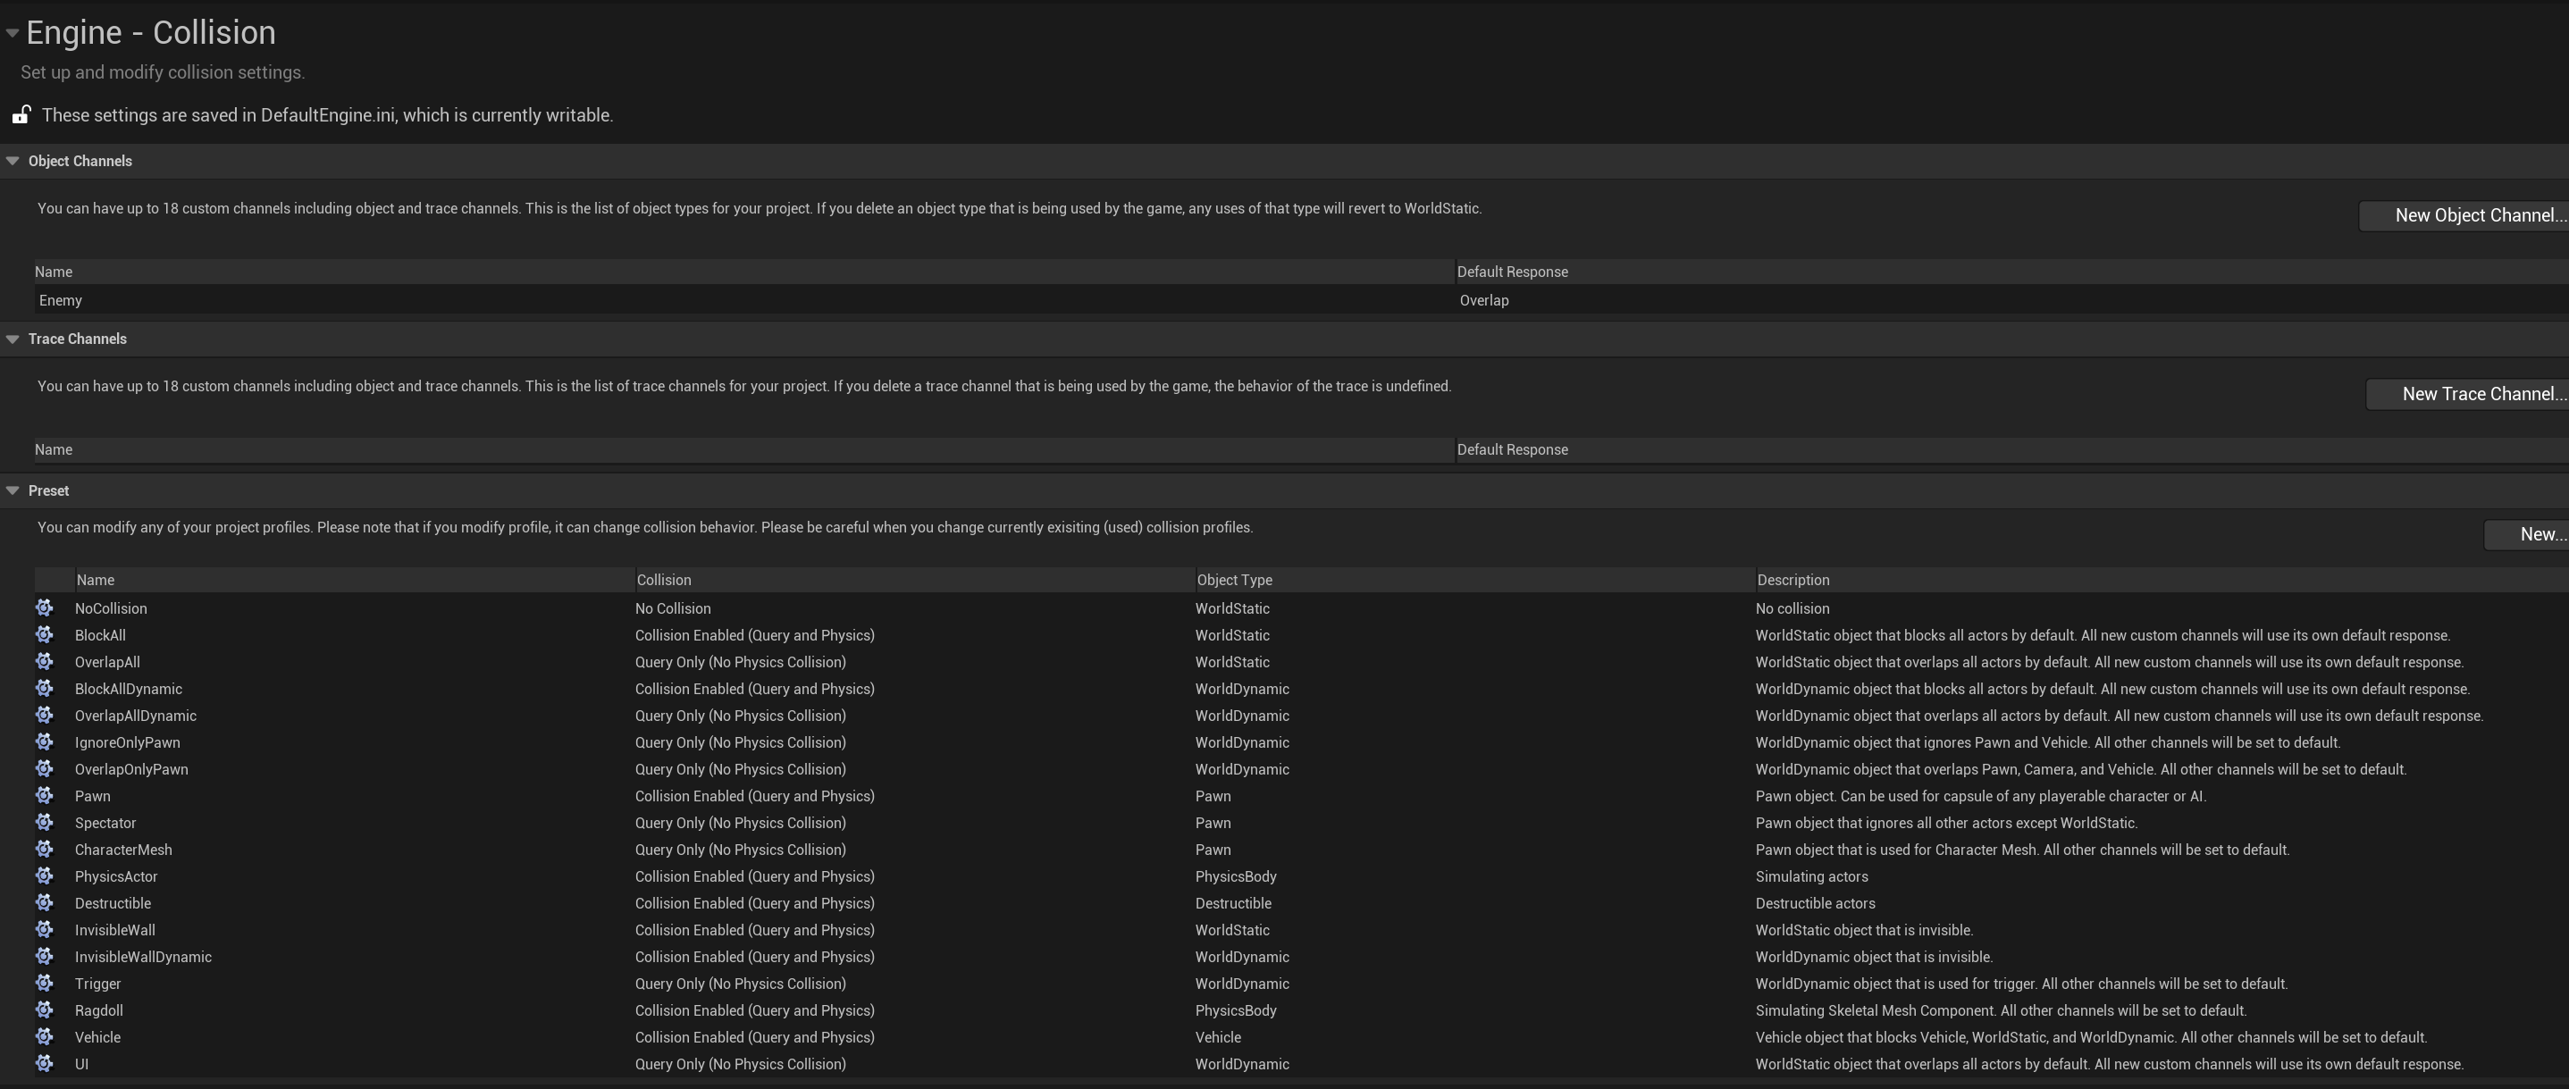The image size is (2569, 1089).
Task: Click the gear icon next to Pawn preset
Action: coord(44,795)
